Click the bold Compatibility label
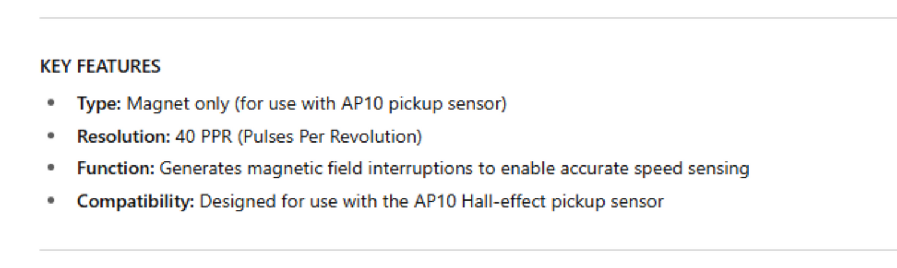Screen dimensions: 897x268 [x=136, y=201]
